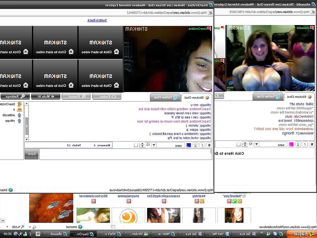Open 90zchocolatelover profile name link

click(93, 196)
